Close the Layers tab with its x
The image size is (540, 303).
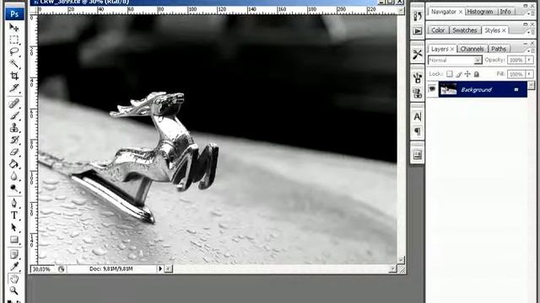pos(452,49)
